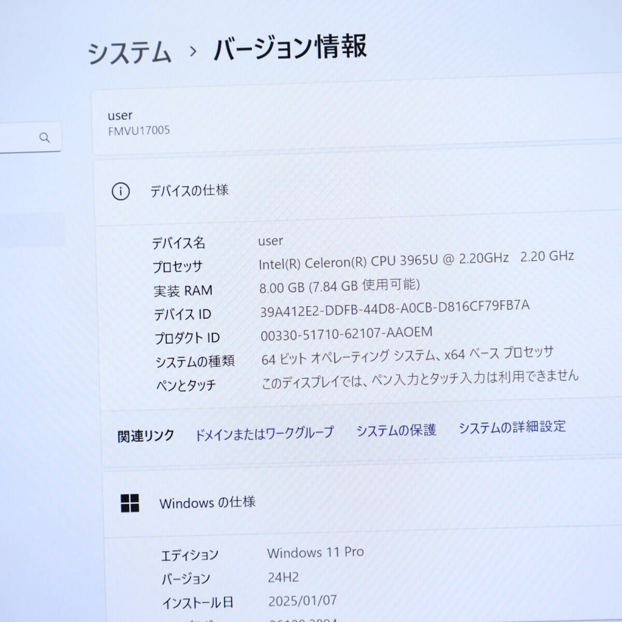622x622 pixels.
Task: Open システムの詳細設定 link
Action: pos(512,427)
